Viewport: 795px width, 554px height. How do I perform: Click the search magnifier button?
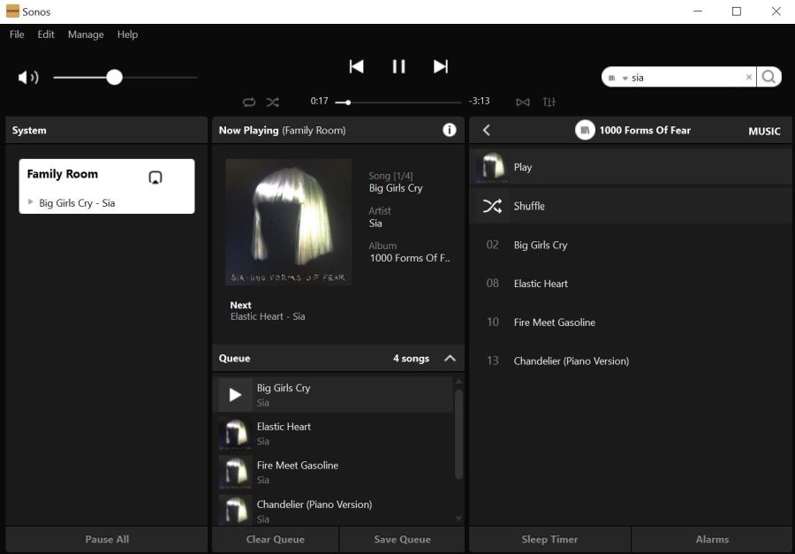point(768,77)
